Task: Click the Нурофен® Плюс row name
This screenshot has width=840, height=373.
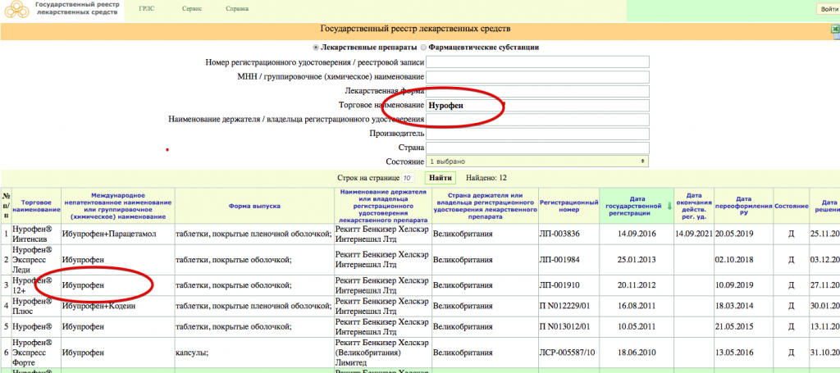Action: pos(32,306)
